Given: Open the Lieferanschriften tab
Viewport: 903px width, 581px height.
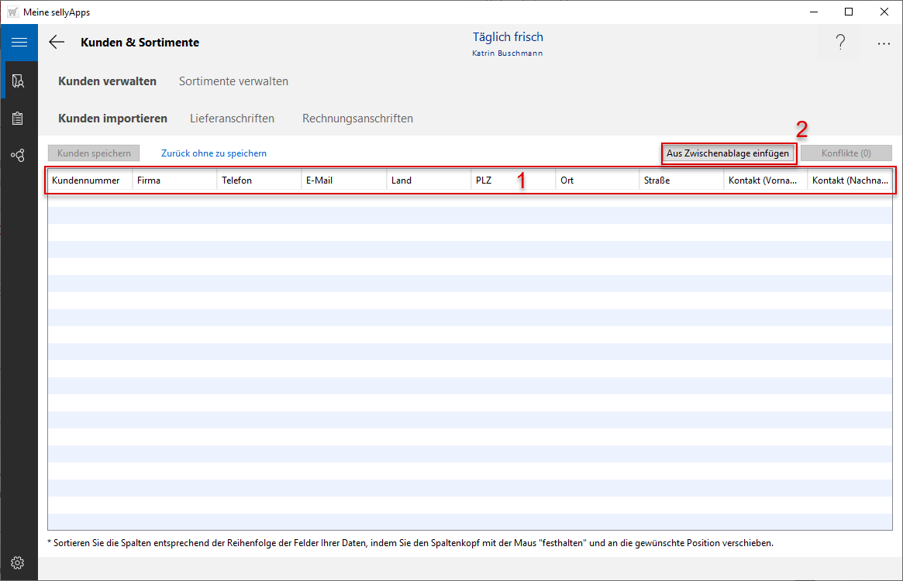Looking at the screenshot, I should click(232, 119).
